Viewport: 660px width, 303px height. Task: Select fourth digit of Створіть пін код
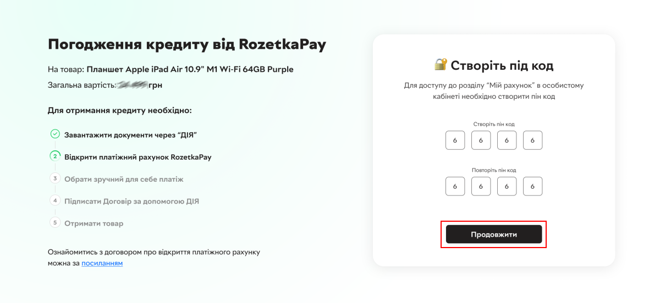532,140
